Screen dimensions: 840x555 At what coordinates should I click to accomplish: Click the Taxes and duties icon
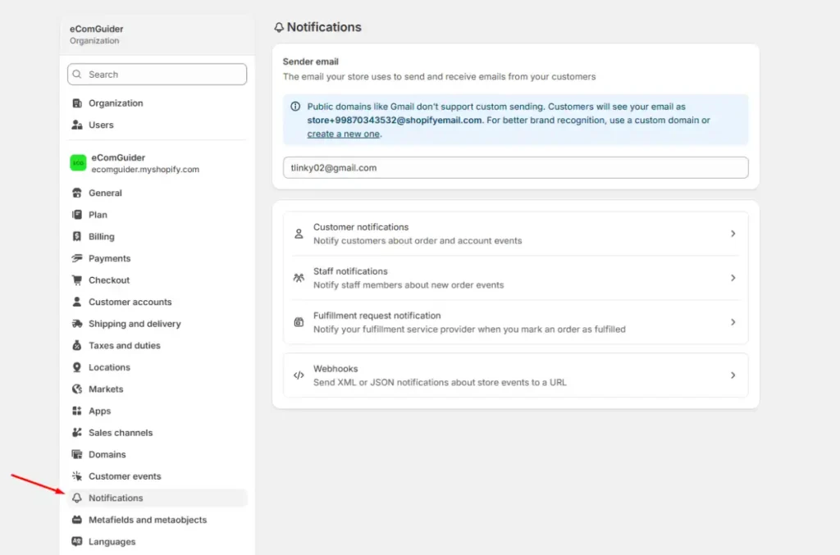[77, 345]
